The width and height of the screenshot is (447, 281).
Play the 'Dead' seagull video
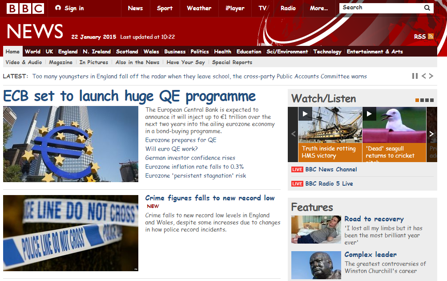click(369, 114)
